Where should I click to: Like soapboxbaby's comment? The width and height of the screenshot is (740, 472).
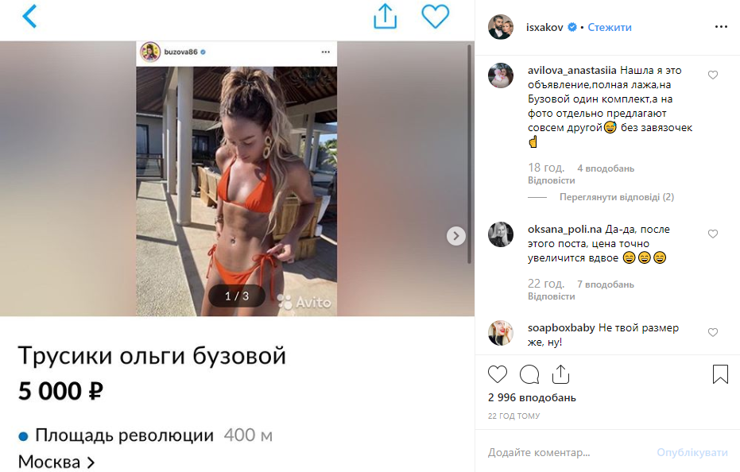[713, 333]
